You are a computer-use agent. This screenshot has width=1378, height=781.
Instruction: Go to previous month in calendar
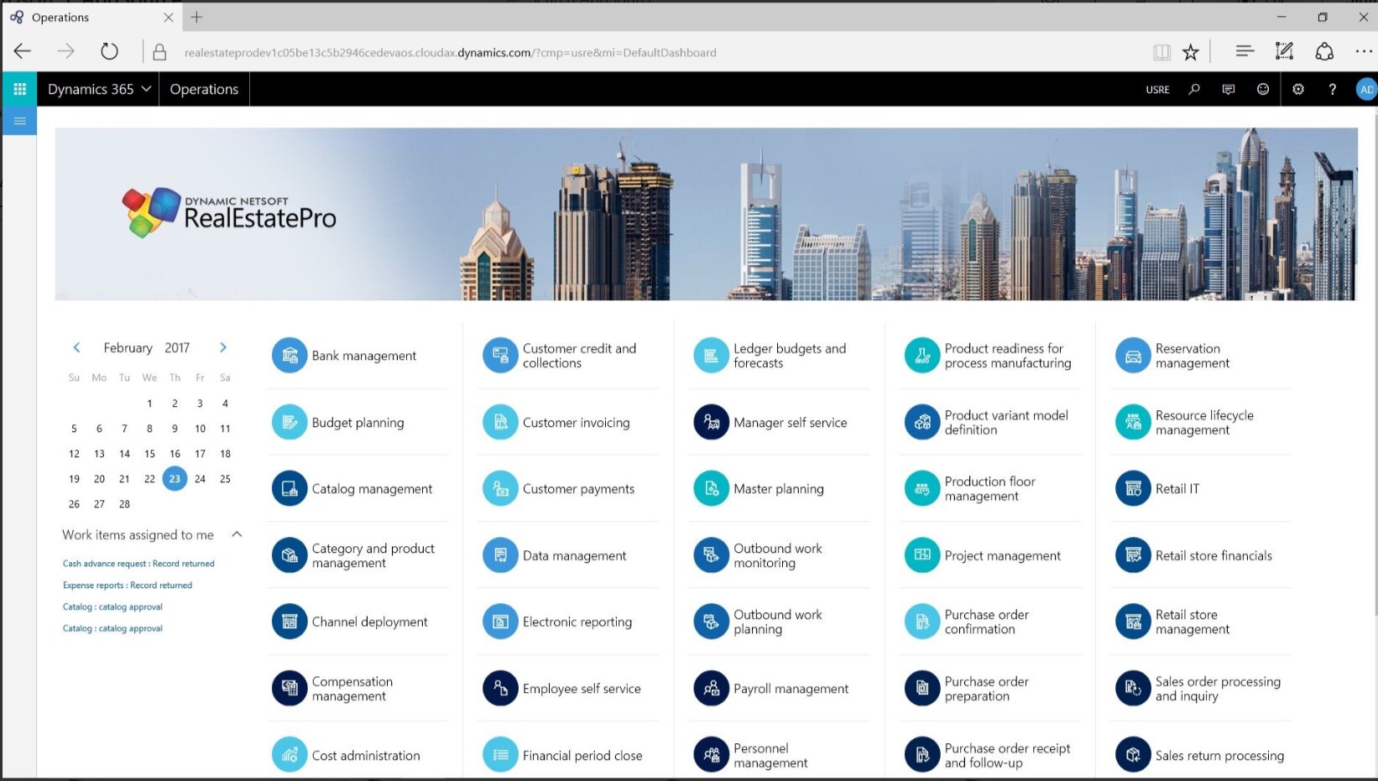[x=76, y=347]
